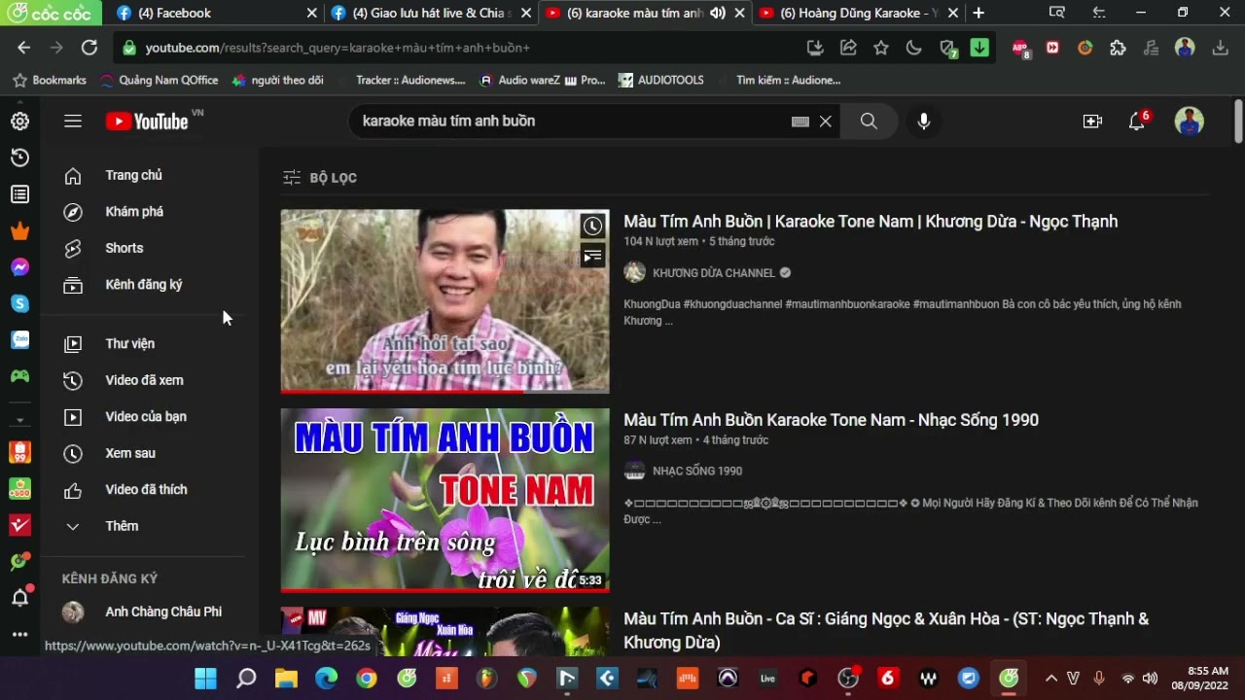Reload the current page
Viewport: 1245px width, 700px height.
tap(89, 48)
